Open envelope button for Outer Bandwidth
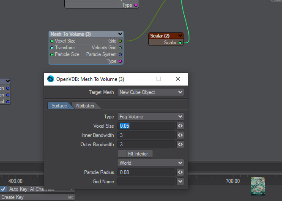The height and width of the screenshot is (201, 282). click(180, 145)
